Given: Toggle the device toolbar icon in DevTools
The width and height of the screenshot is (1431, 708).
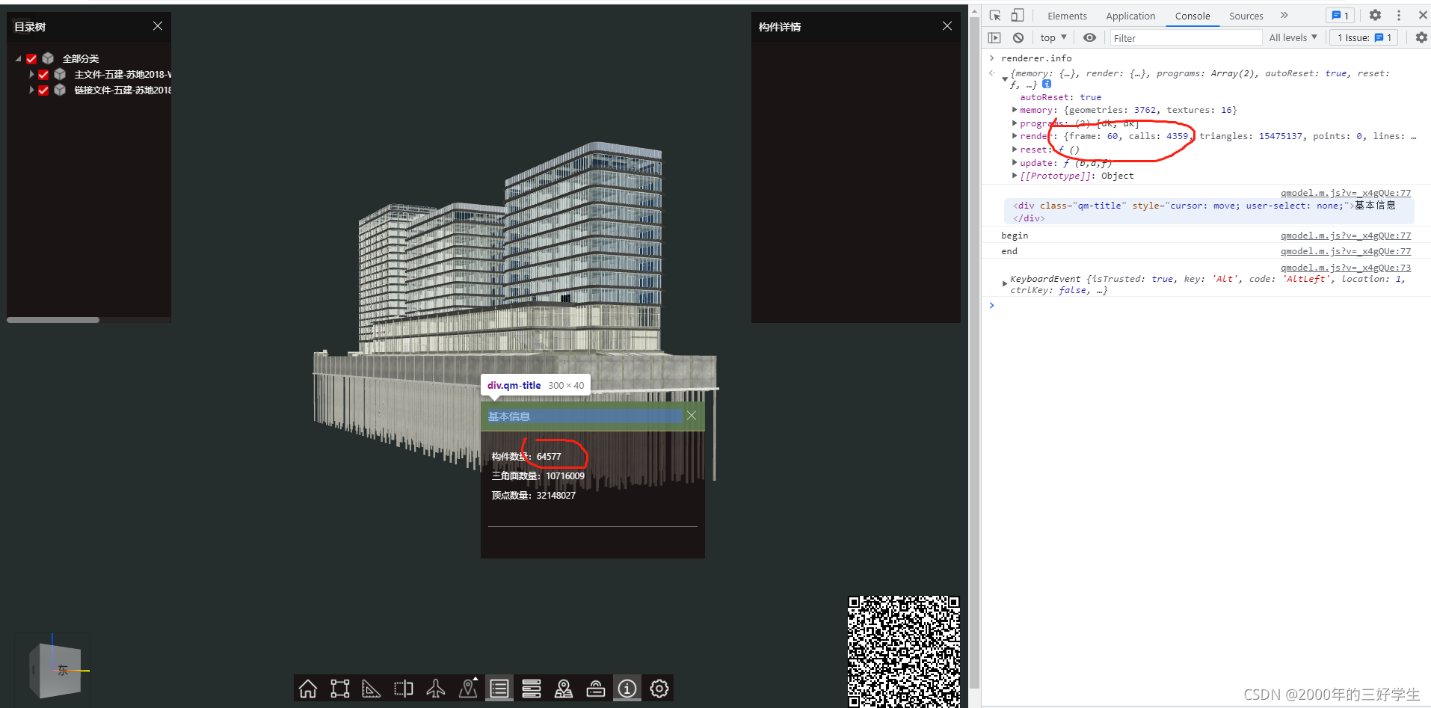Looking at the screenshot, I should click(x=1018, y=16).
